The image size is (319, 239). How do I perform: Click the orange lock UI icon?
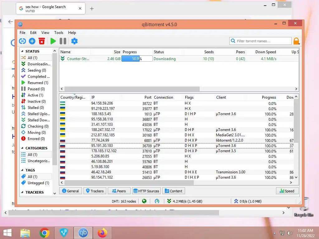[x=296, y=41]
